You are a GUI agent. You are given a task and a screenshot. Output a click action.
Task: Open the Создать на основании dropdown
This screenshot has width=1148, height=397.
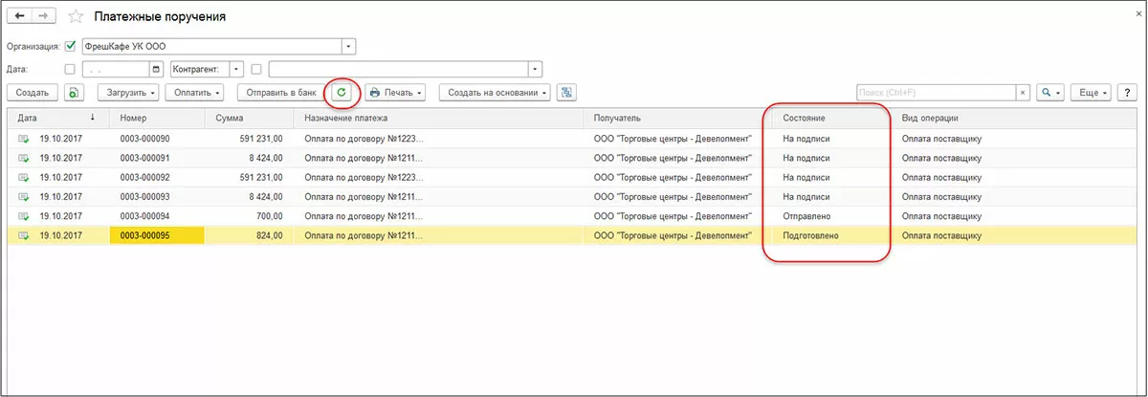pyautogui.click(x=496, y=93)
